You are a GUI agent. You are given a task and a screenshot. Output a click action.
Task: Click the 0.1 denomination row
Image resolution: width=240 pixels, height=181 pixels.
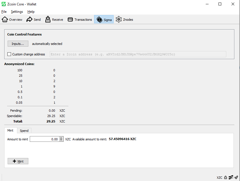tap(36, 97)
